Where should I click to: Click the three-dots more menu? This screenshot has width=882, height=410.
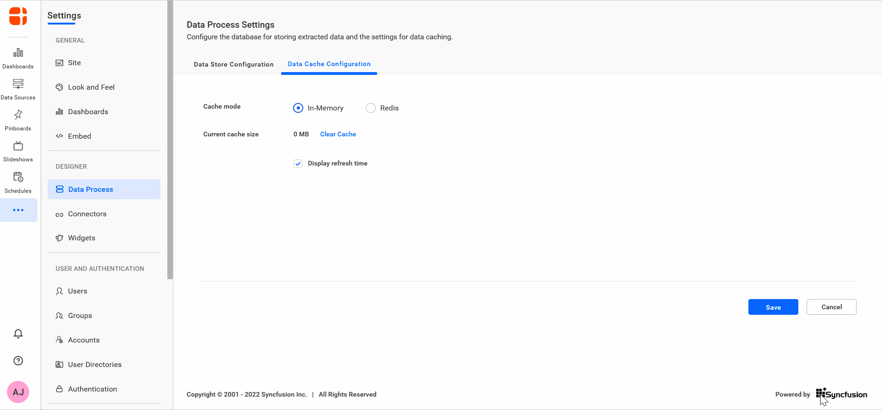[x=18, y=210]
